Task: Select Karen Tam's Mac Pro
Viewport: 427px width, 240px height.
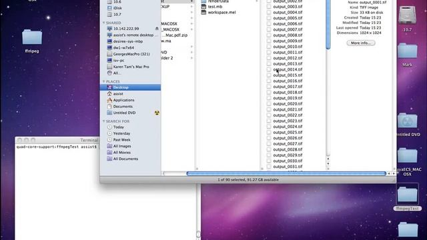Action: point(130,67)
